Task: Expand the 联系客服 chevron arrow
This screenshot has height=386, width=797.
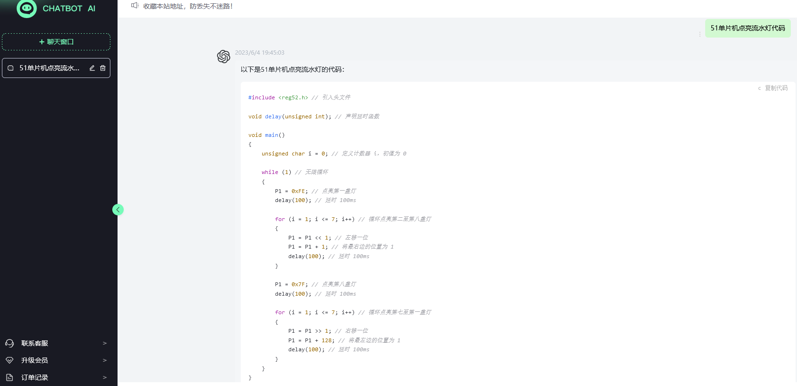Action: pos(105,343)
